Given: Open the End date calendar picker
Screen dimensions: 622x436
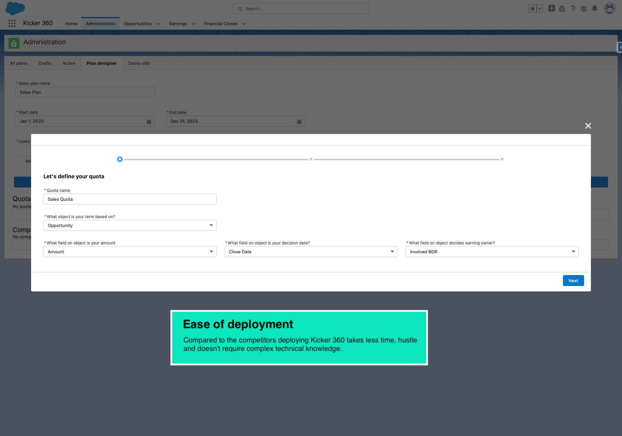Looking at the screenshot, I should tap(299, 121).
